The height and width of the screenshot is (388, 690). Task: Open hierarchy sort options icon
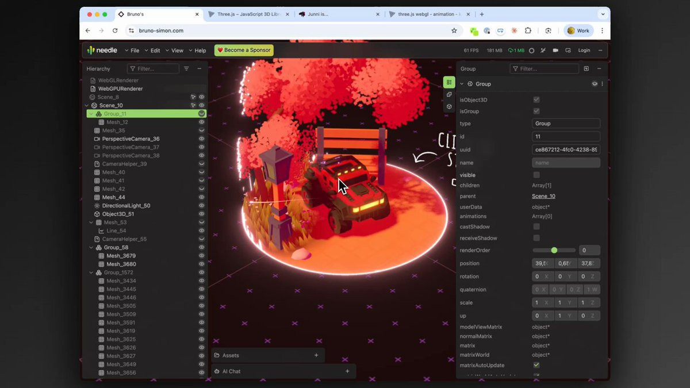[x=186, y=69]
